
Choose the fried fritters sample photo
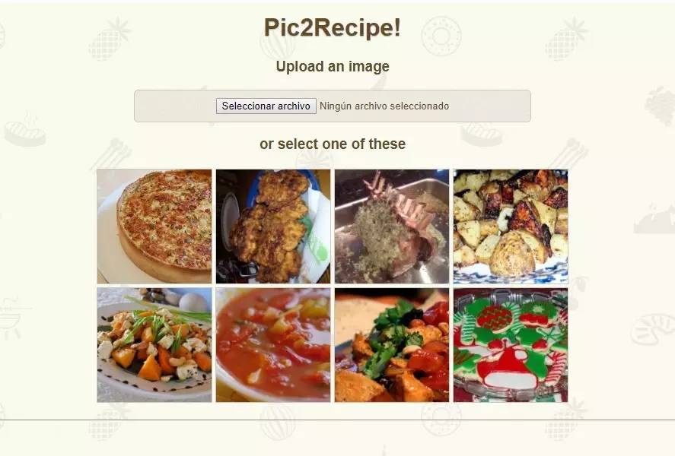pyautogui.click(x=273, y=226)
